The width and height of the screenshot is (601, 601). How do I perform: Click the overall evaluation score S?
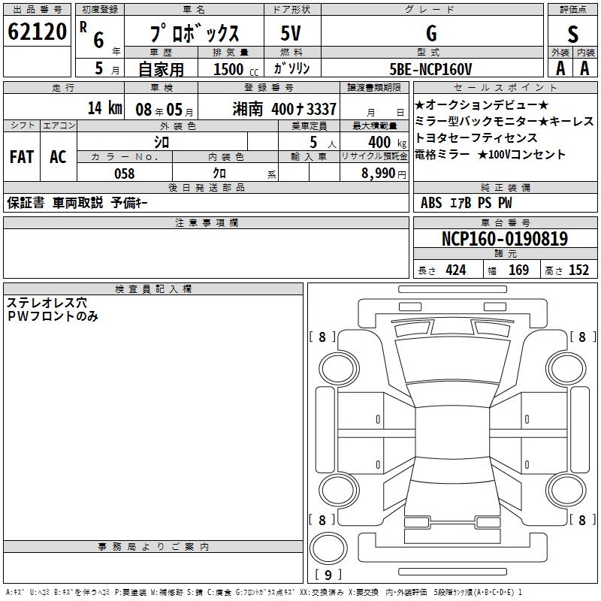pos(573,33)
